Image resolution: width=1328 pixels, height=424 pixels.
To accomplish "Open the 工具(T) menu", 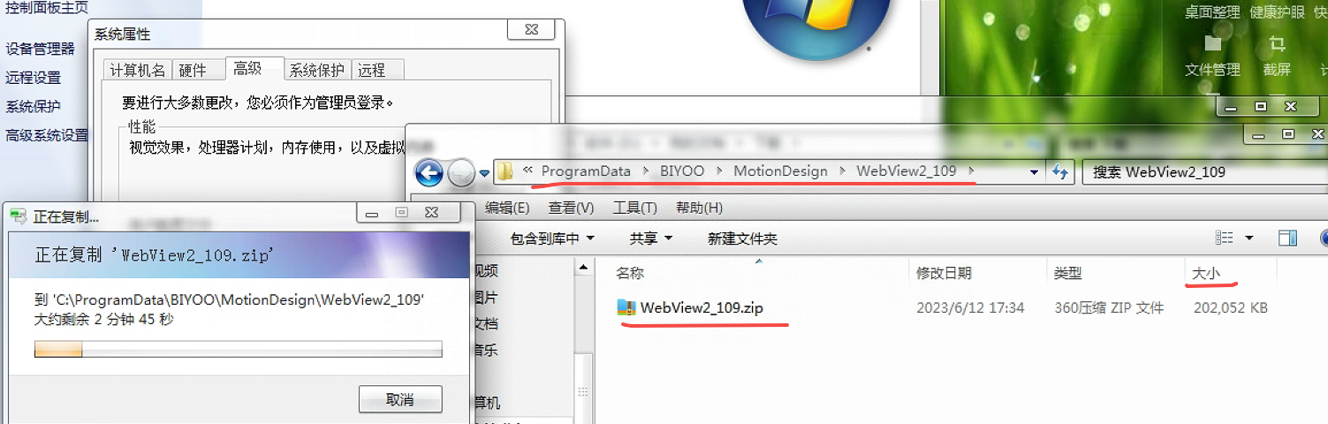I will coord(634,208).
